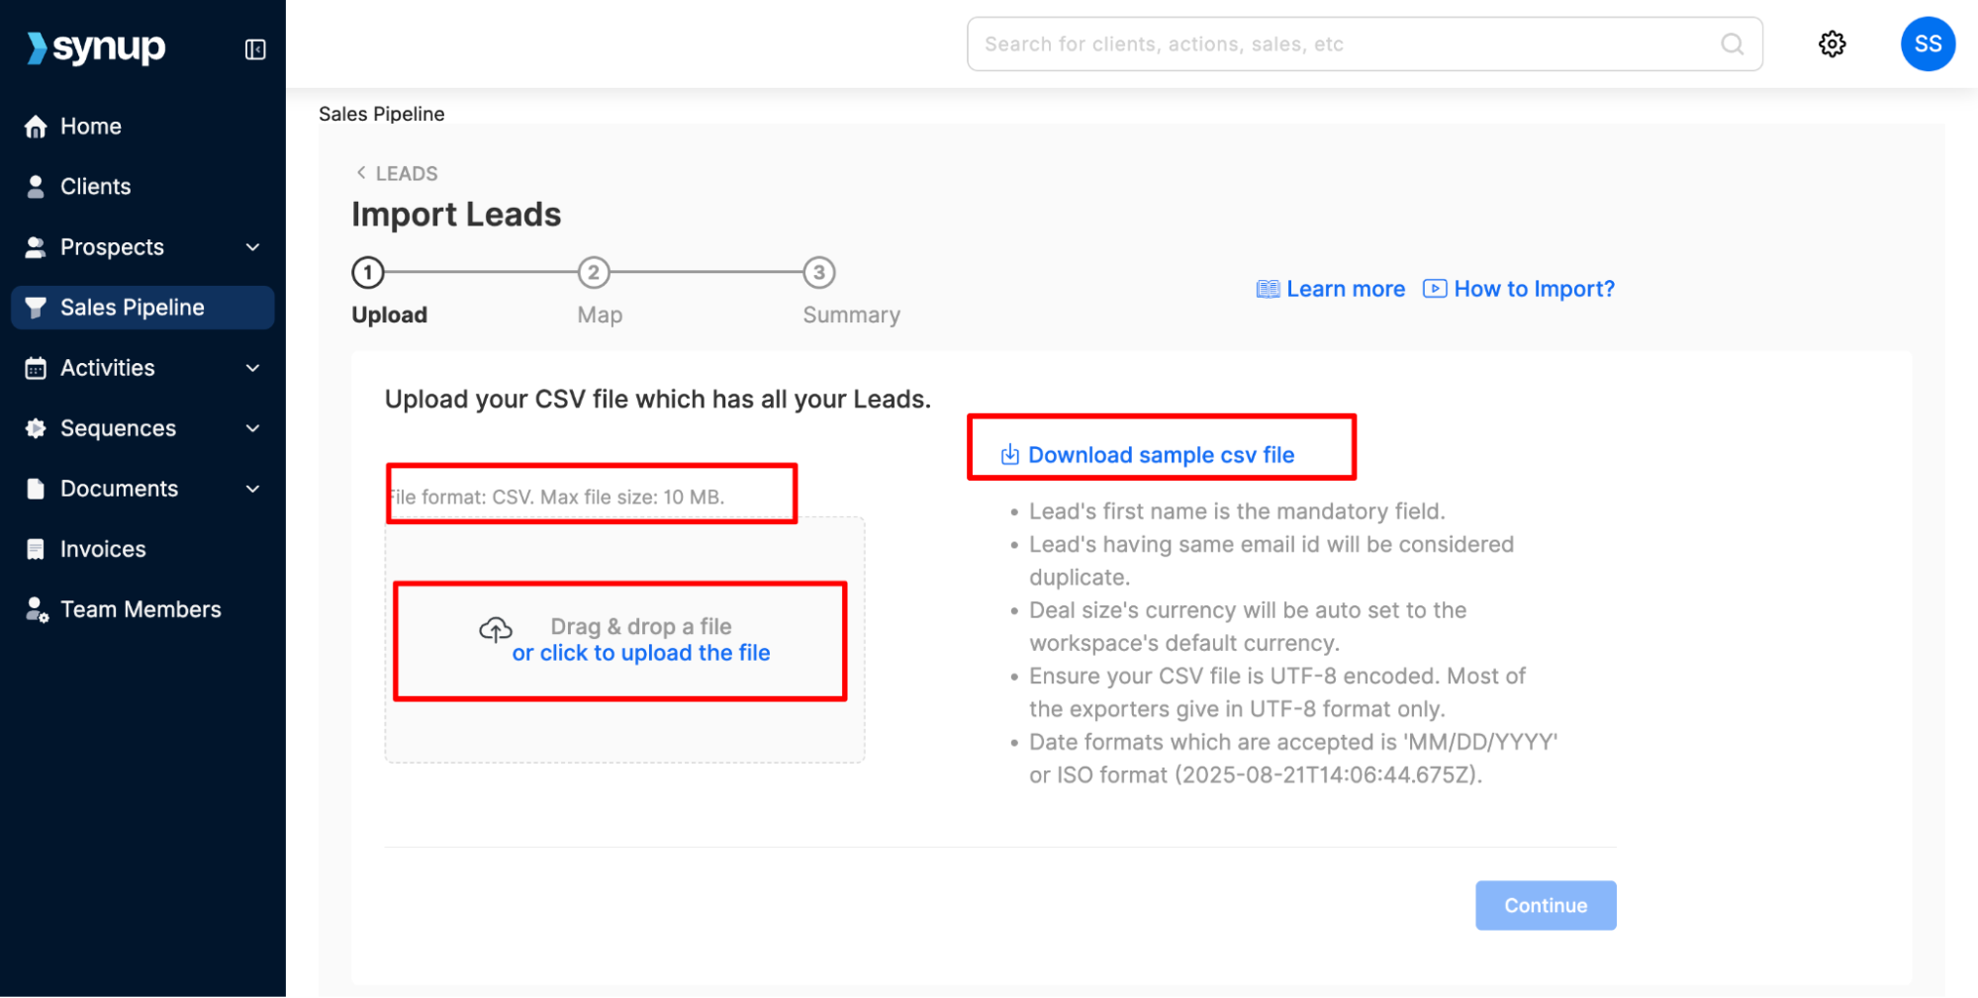Screen dimensions: 1978x998
Task: Click the Invoices icon in sidebar
Action: pyautogui.click(x=36, y=549)
